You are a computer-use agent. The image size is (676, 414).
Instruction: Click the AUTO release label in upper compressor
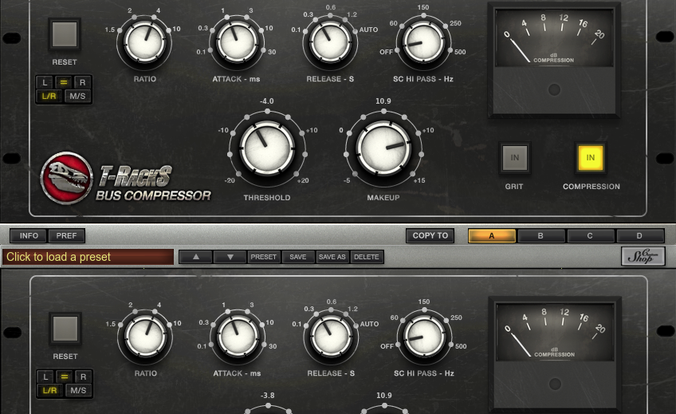(x=368, y=30)
